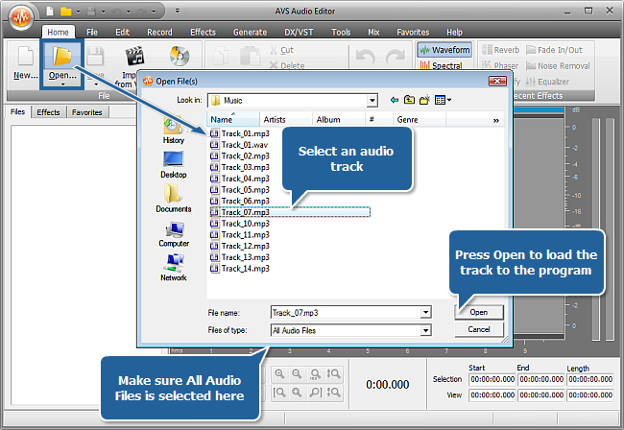Expand the quick access toolbar customize arrow
Viewport: 624px width, 430px height.
[178, 11]
